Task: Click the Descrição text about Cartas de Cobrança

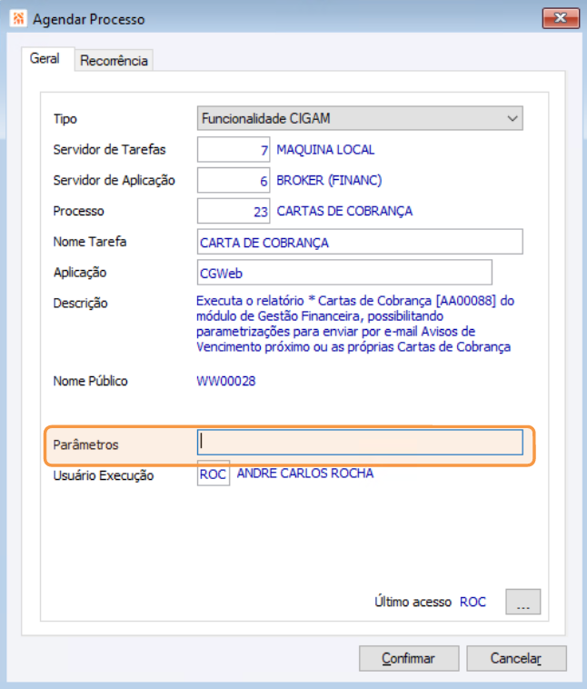Action: (355, 324)
